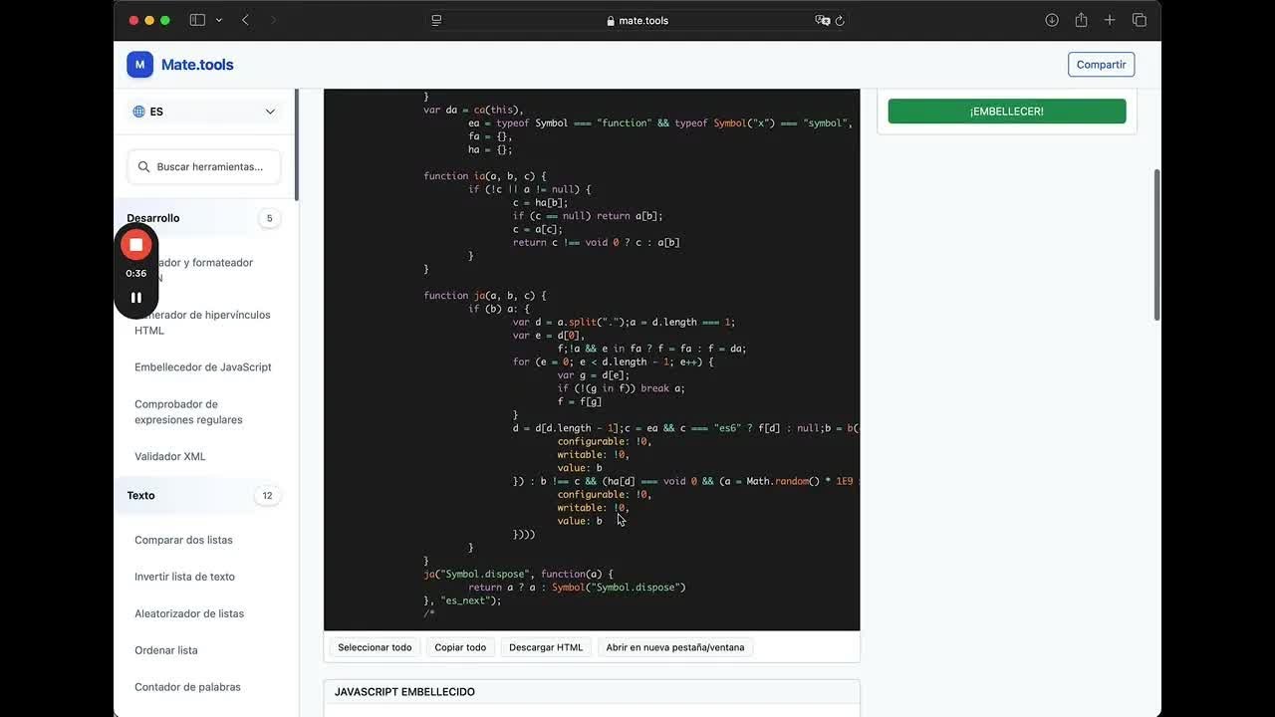The image size is (1275, 717).
Task: Open the Safari share icon
Action: 1081,20
